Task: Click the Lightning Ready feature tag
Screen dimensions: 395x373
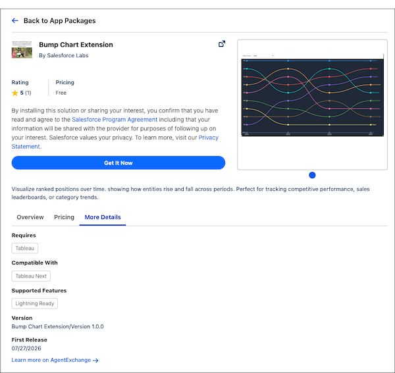Action: pos(35,303)
